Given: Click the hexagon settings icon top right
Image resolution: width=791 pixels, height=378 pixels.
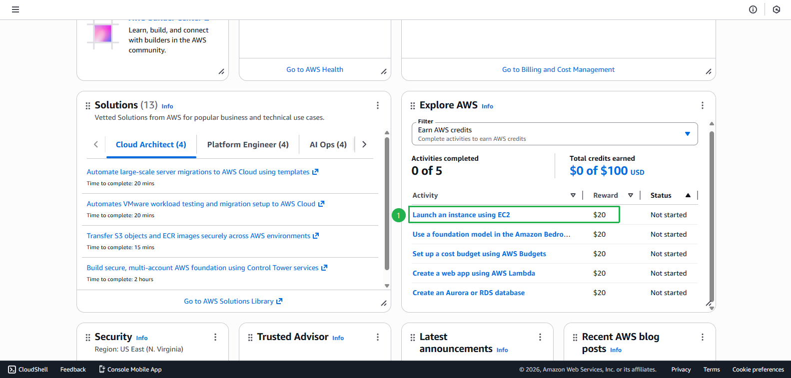Looking at the screenshot, I should point(776,9).
